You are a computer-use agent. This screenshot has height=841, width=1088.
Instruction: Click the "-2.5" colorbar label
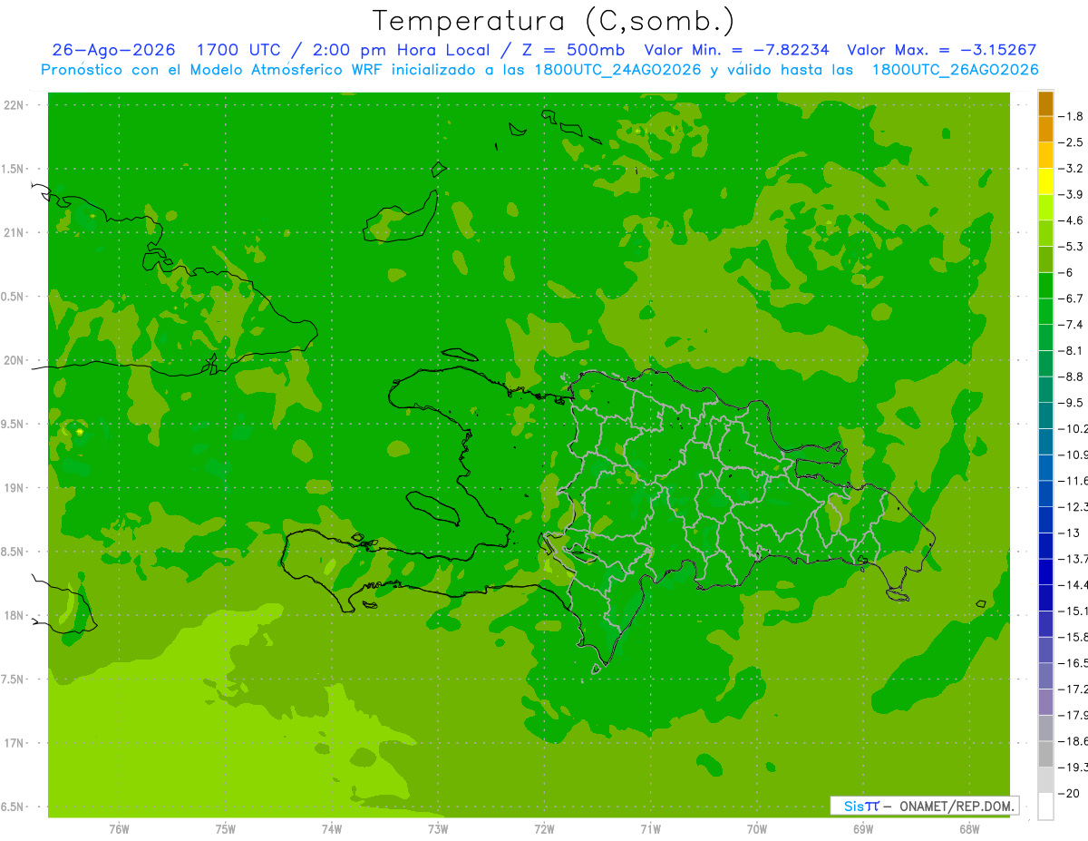click(x=1070, y=142)
